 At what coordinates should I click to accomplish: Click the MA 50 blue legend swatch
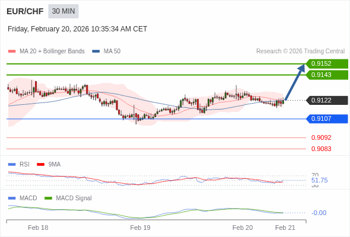tap(96, 52)
